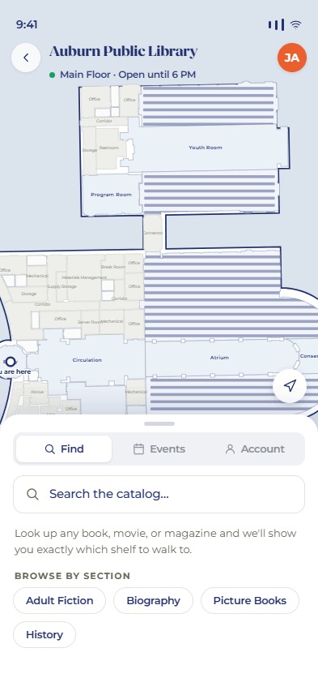Browse the Biography section

(x=153, y=601)
